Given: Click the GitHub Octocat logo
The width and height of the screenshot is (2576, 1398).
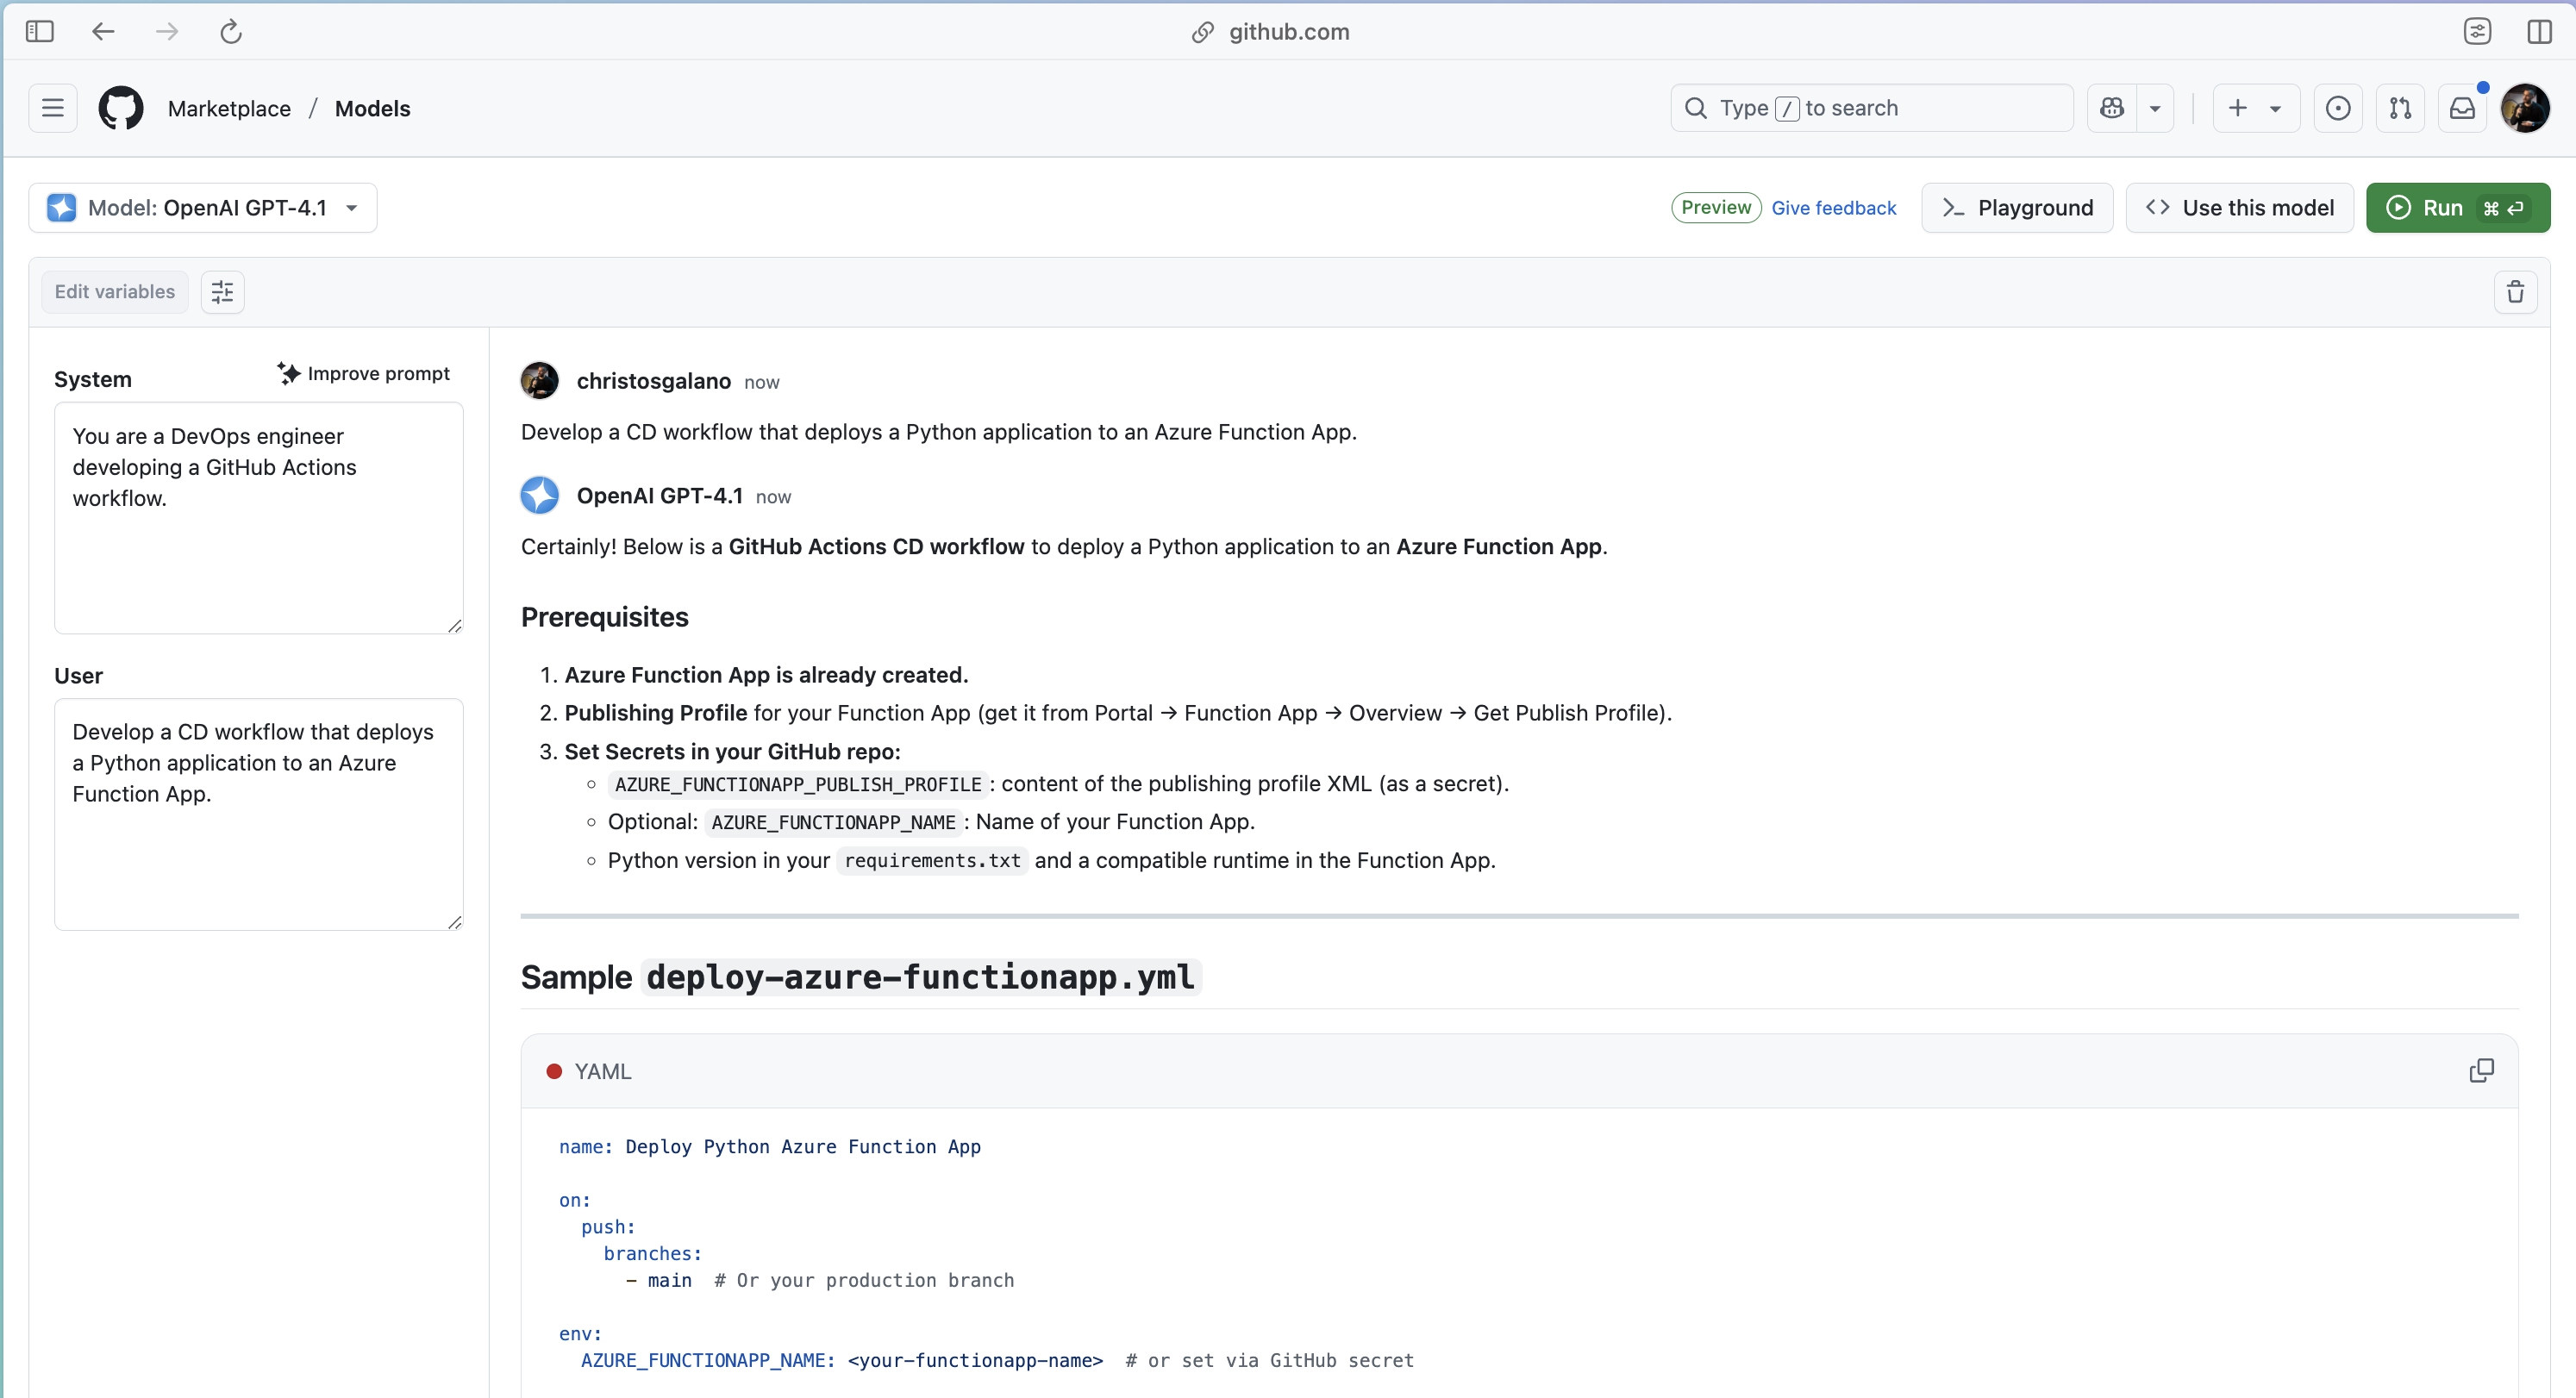Looking at the screenshot, I should tap(120, 108).
